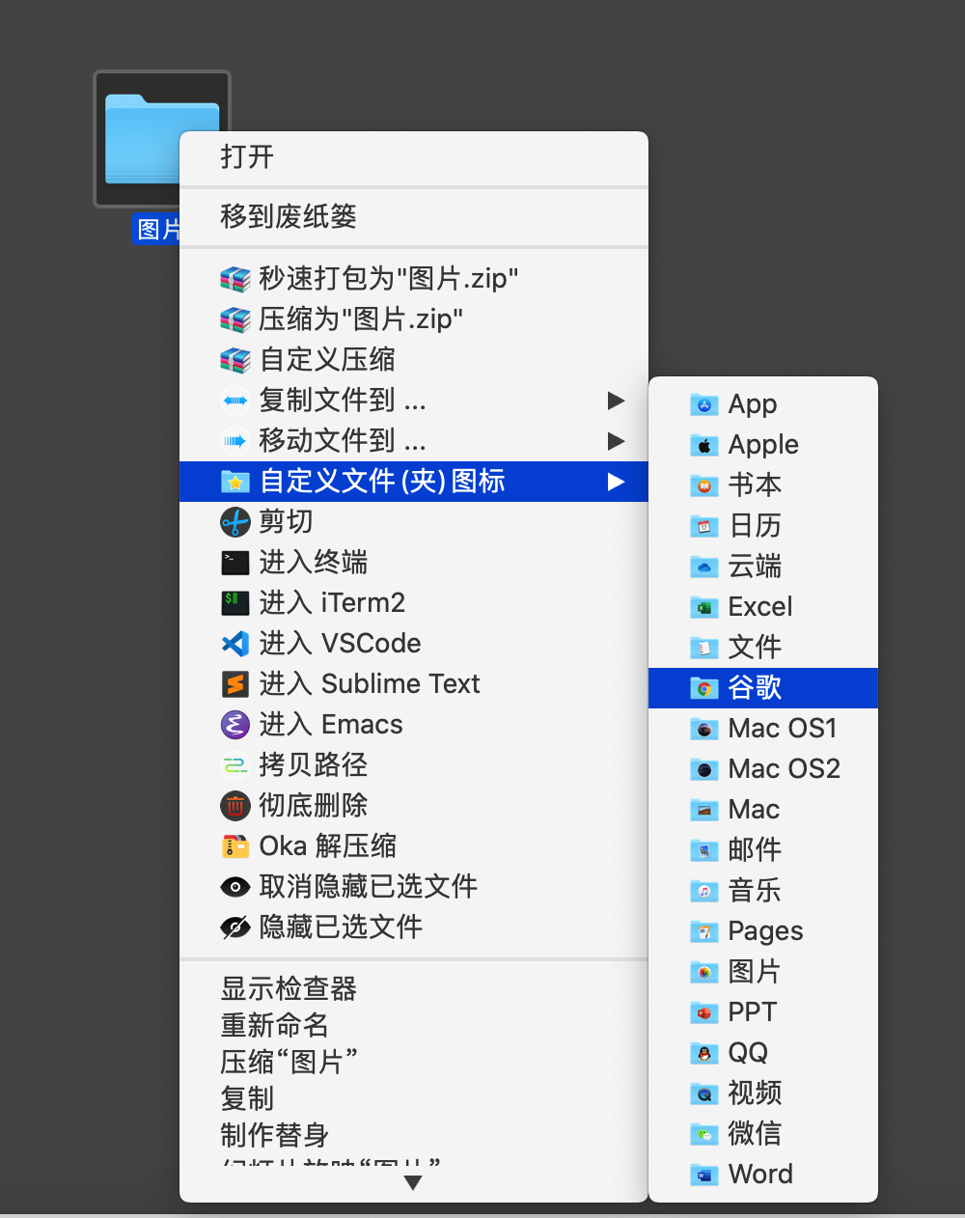Click the QQ penguin folder icon
Viewport: 965px width, 1218px height.
pos(704,1053)
